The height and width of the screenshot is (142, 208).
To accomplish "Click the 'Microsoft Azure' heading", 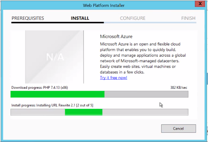I will pyautogui.click(x=116, y=36).
